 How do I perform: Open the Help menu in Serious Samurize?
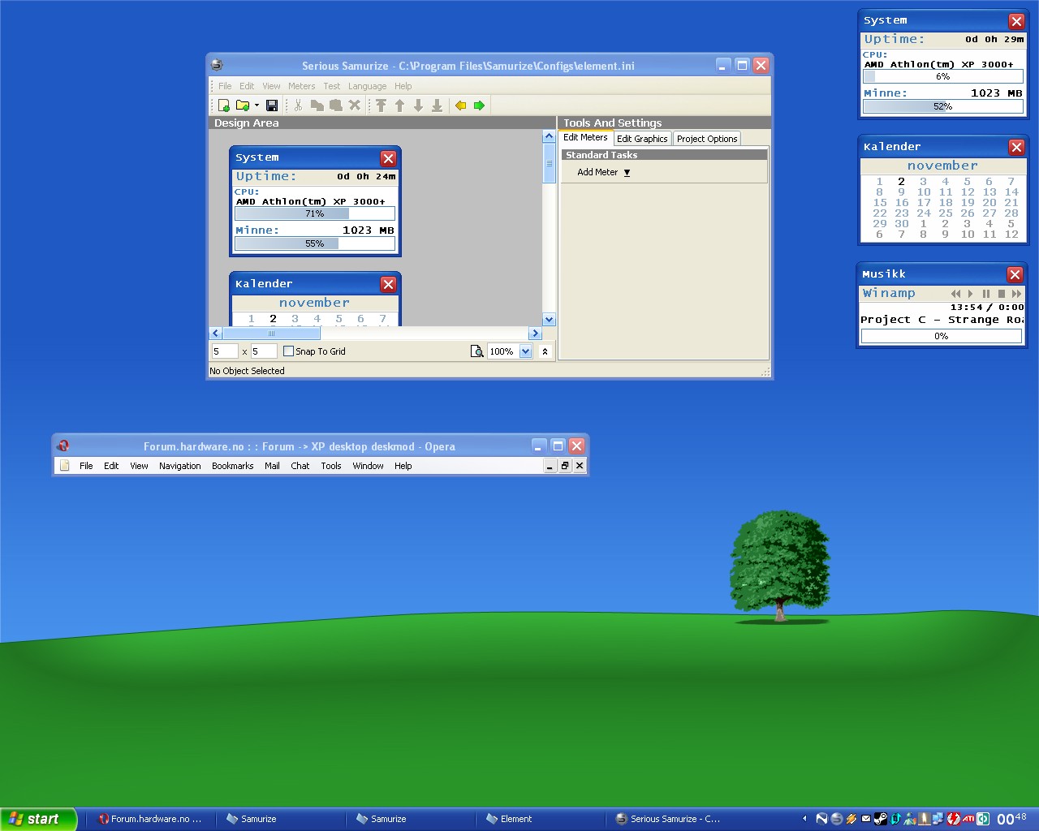[x=403, y=86]
